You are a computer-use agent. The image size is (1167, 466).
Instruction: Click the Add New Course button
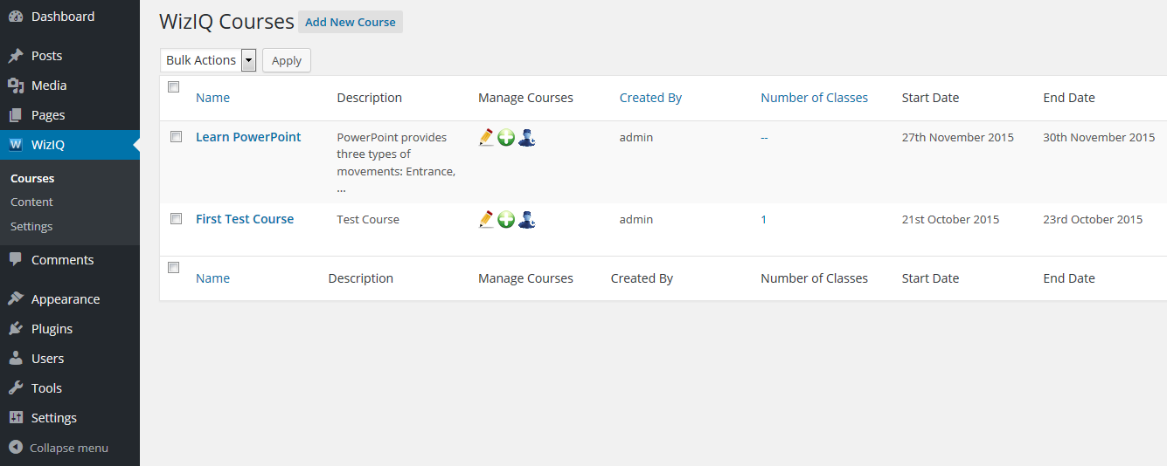pyautogui.click(x=350, y=22)
